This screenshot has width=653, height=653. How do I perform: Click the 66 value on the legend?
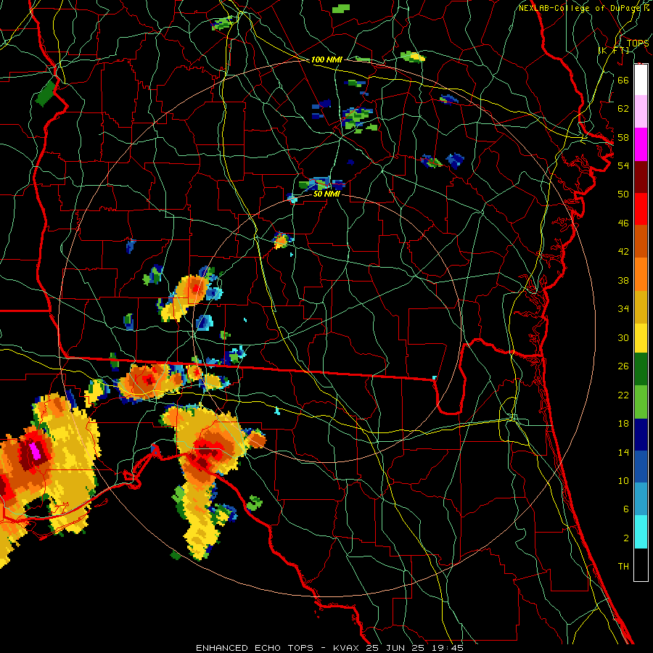[623, 81]
